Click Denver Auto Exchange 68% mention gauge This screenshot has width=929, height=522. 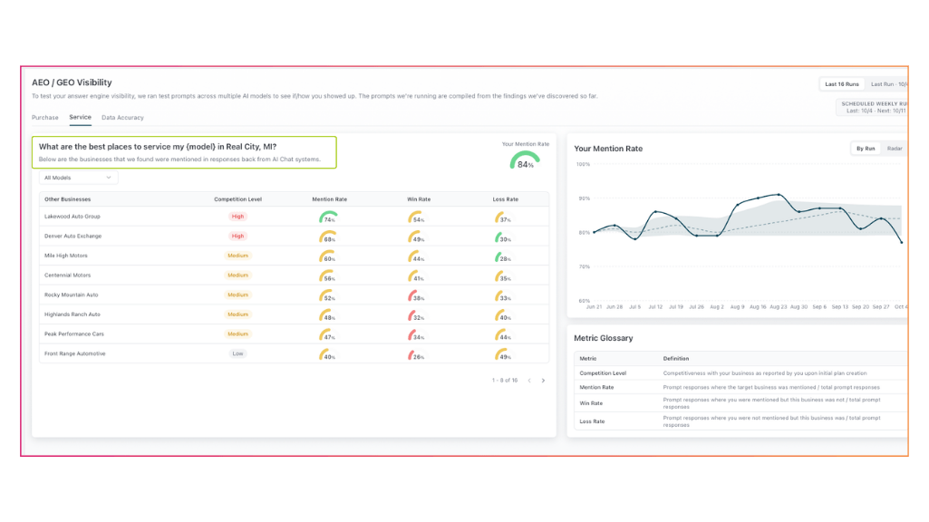328,237
